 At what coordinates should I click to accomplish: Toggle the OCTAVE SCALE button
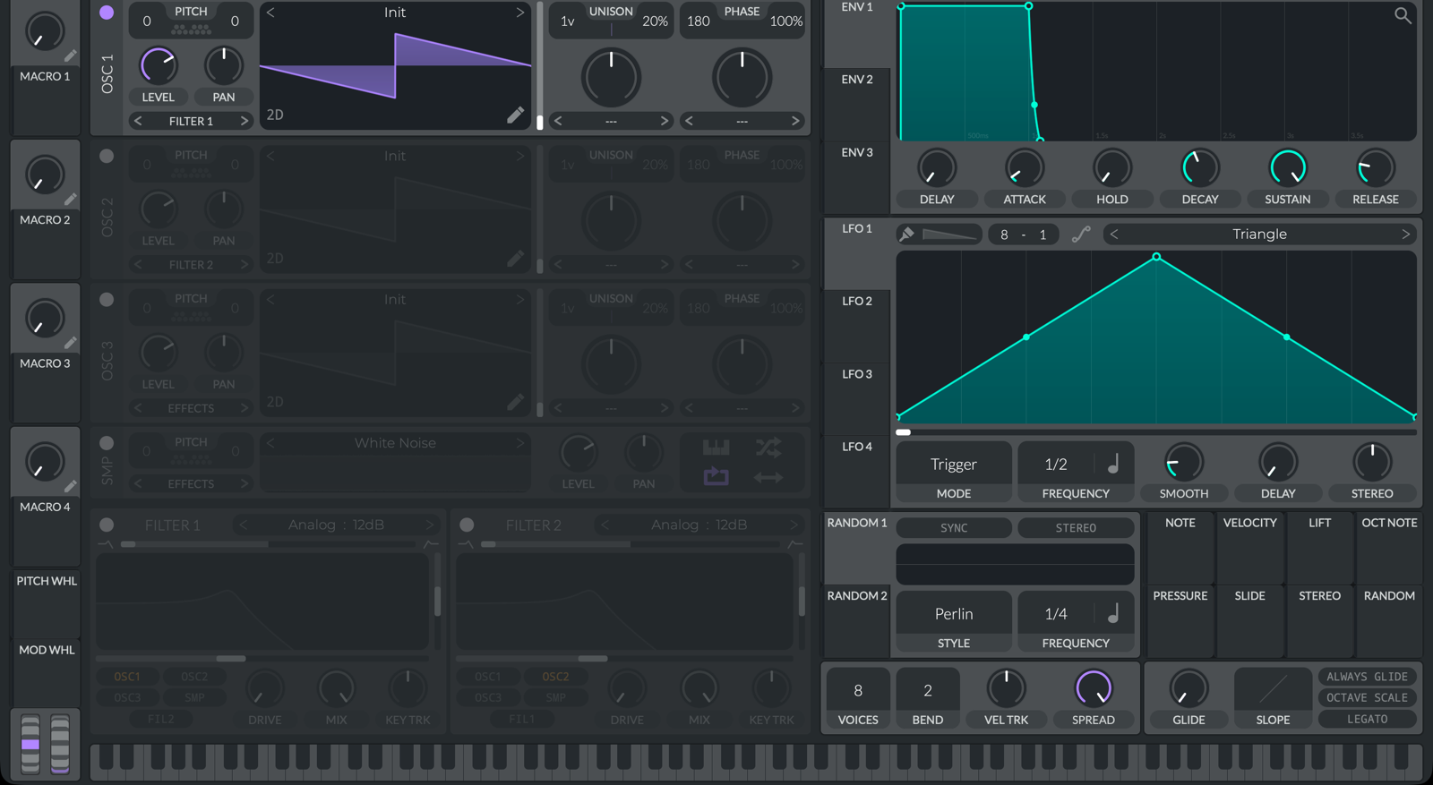coord(1367,697)
